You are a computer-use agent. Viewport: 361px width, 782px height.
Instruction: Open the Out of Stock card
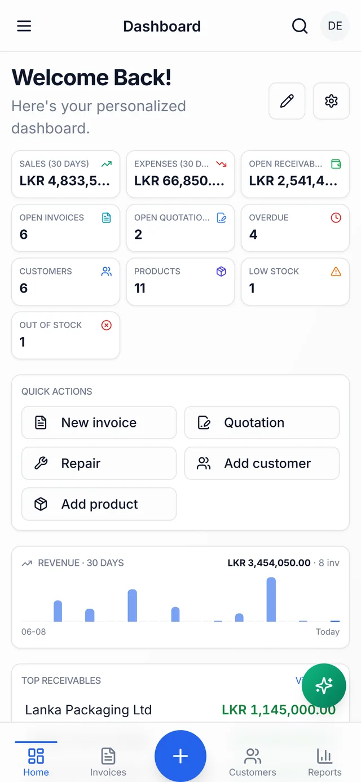65,335
